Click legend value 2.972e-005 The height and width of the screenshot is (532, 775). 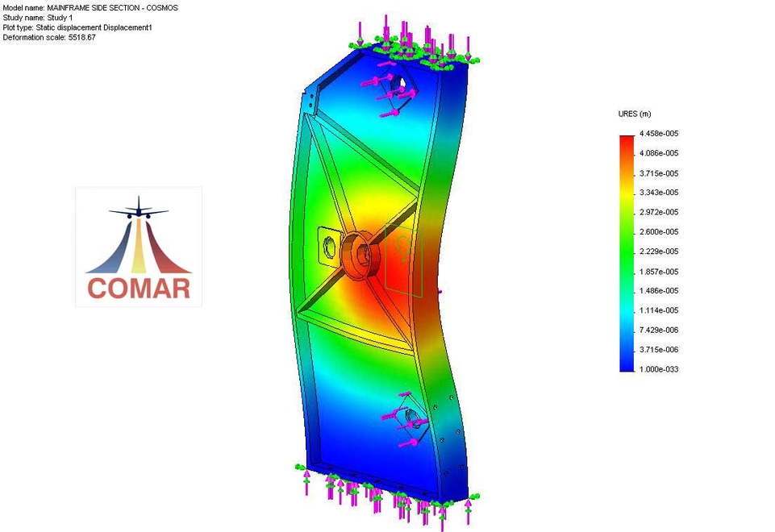pos(659,212)
